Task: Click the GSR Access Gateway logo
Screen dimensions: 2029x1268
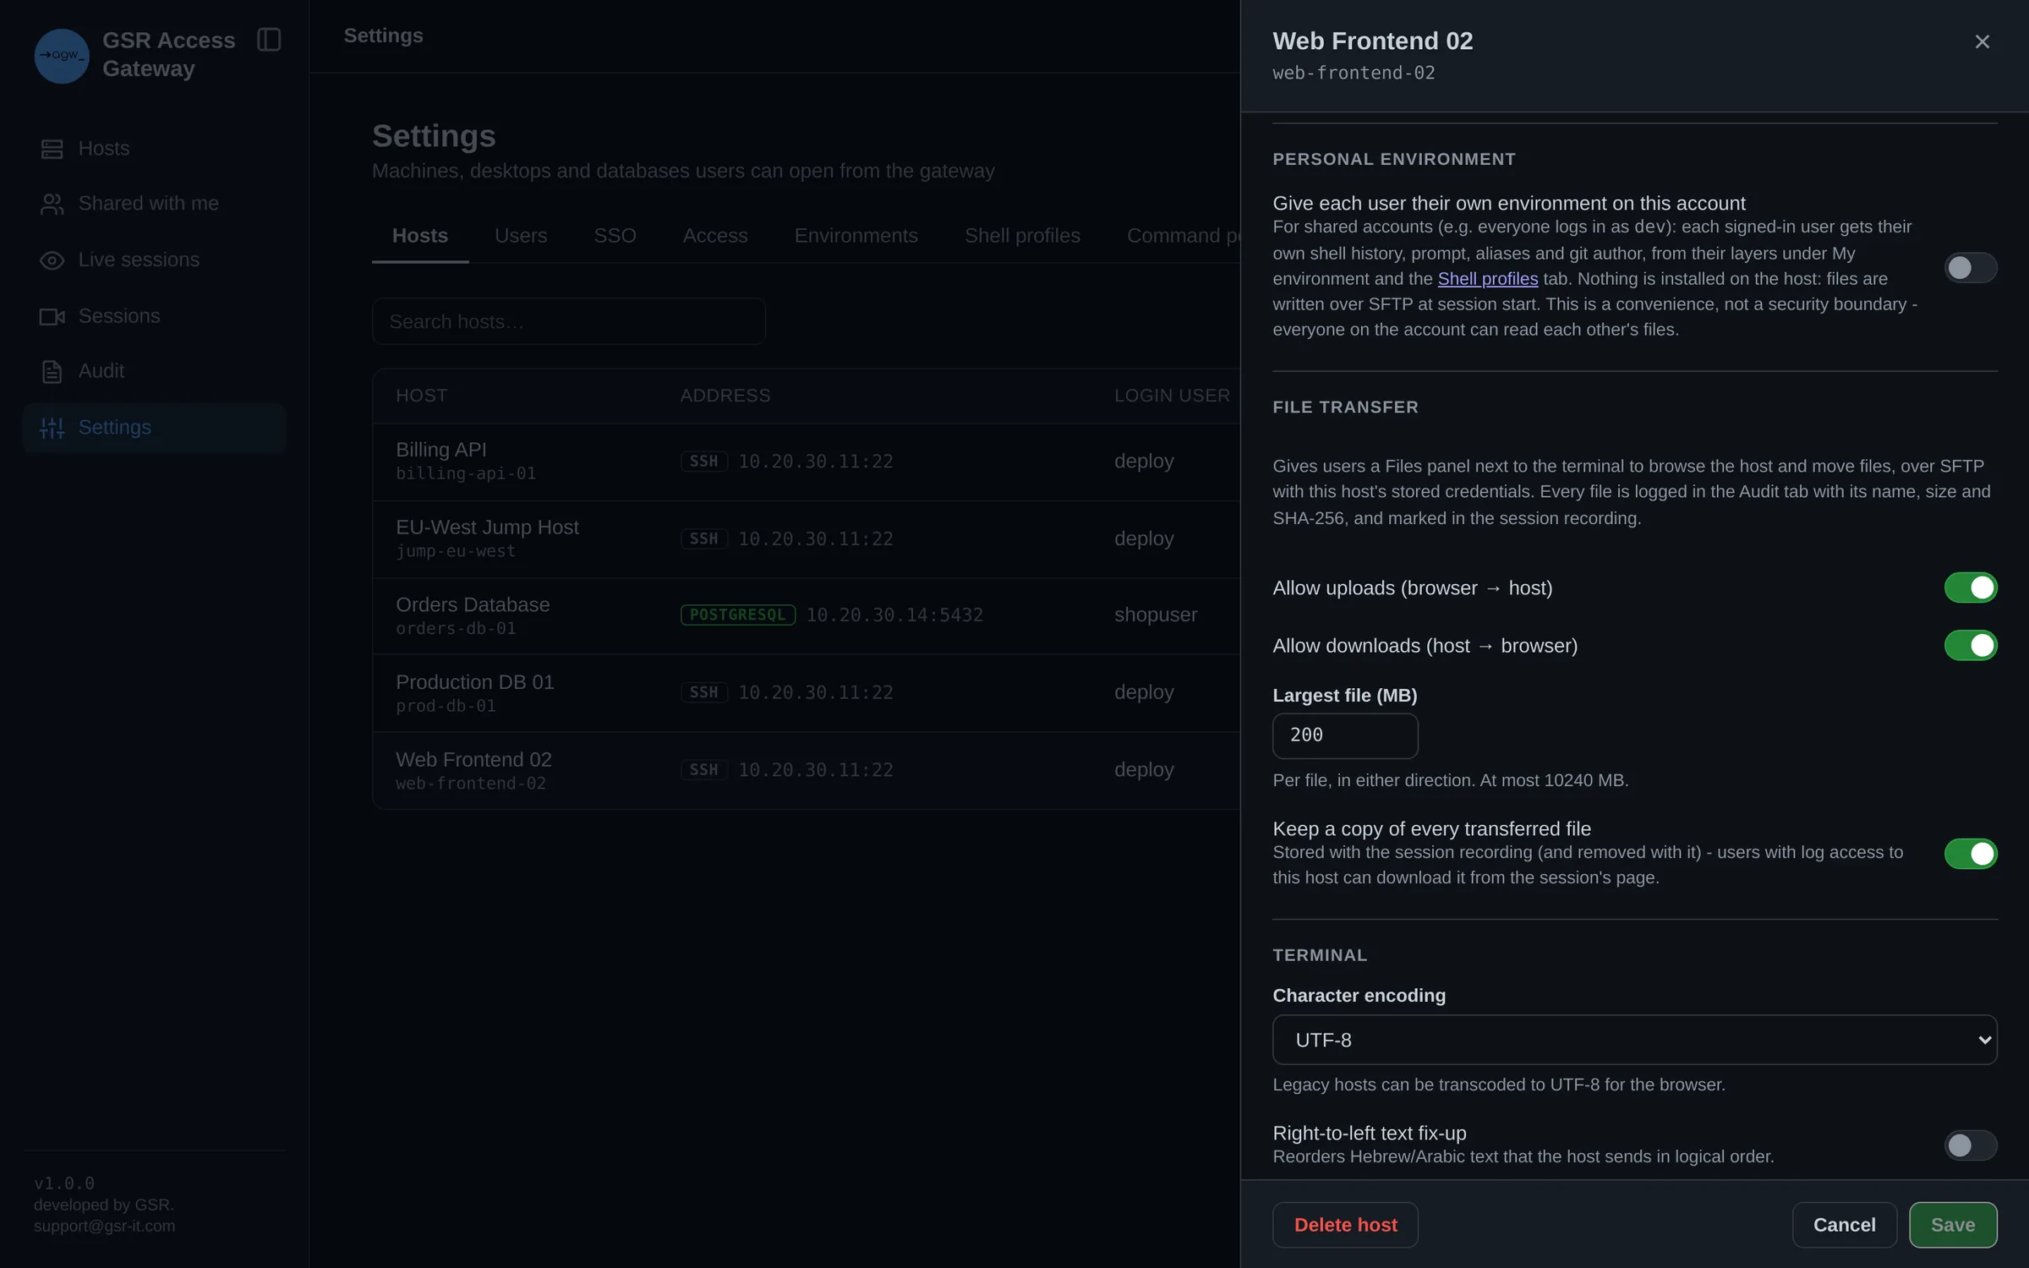Action: tap(62, 56)
